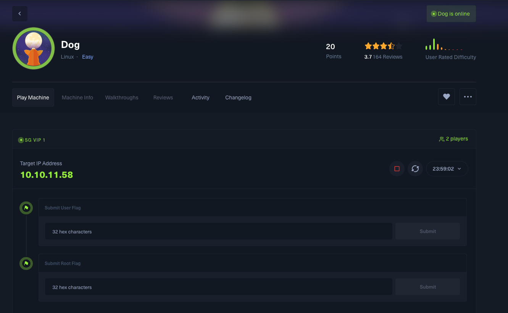
Task: Switch to the Machine Info tab
Action: click(77, 97)
